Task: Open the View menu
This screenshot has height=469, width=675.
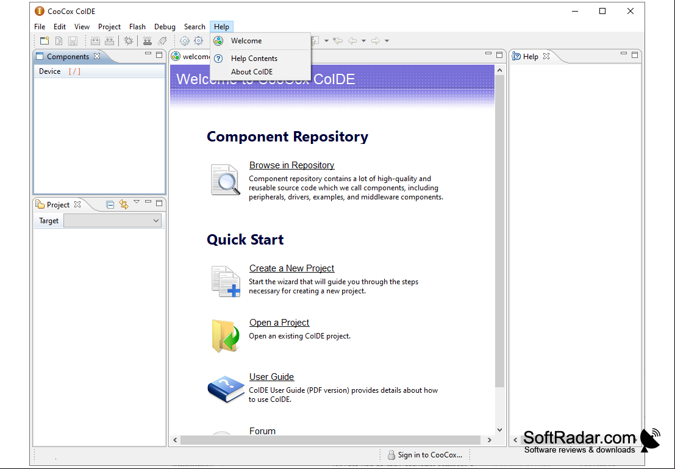Action: point(82,27)
